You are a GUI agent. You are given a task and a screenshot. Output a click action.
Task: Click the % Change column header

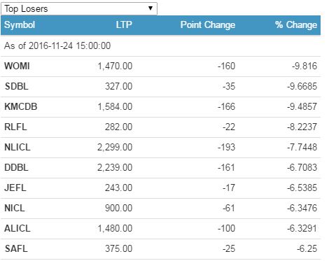coord(296,24)
